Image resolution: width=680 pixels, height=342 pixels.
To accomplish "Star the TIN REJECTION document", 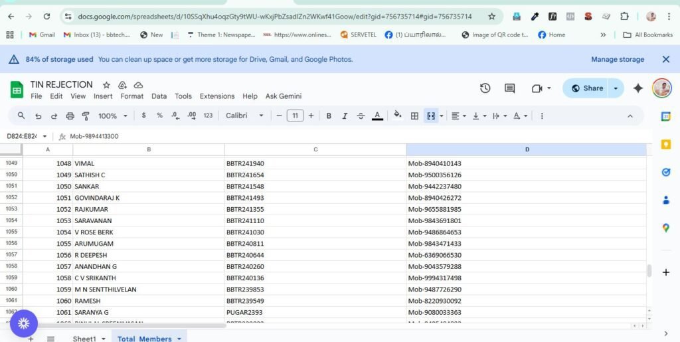I will click(106, 85).
